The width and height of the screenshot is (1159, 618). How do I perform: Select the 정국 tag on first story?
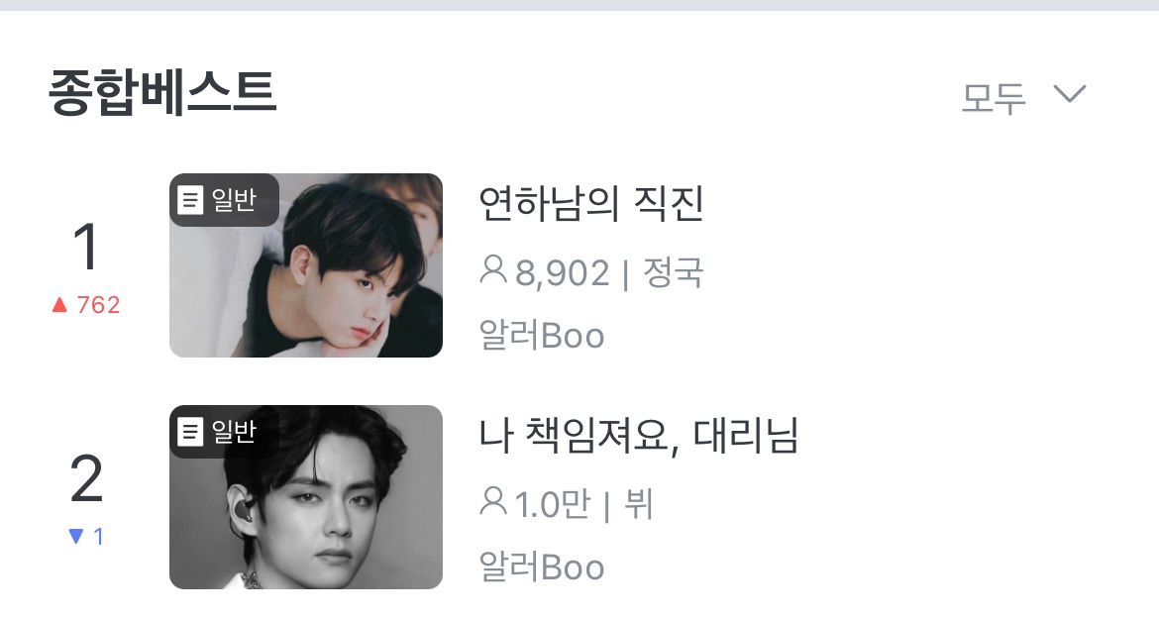[673, 272]
